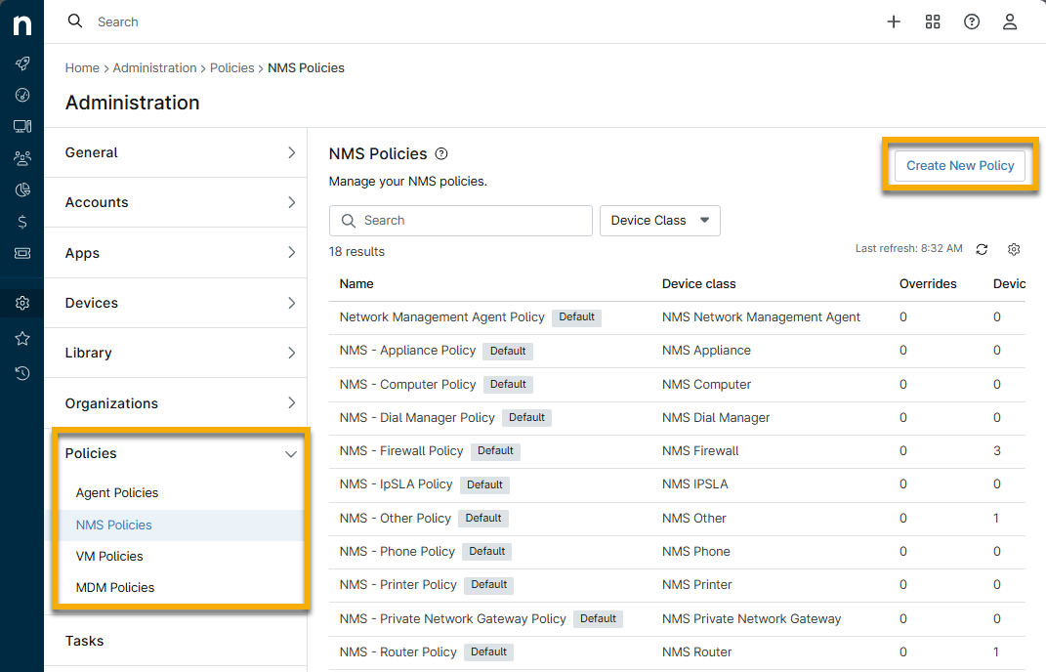Click the help icon beside NMS Policies heading
The width and height of the screenshot is (1046, 672).
pyautogui.click(x=441, y=153)
